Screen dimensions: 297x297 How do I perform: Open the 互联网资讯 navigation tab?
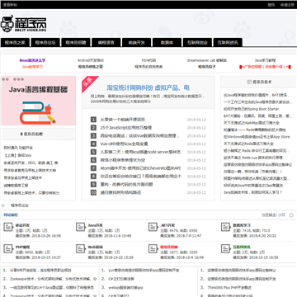pyautogui.click(x=228, y=43)
